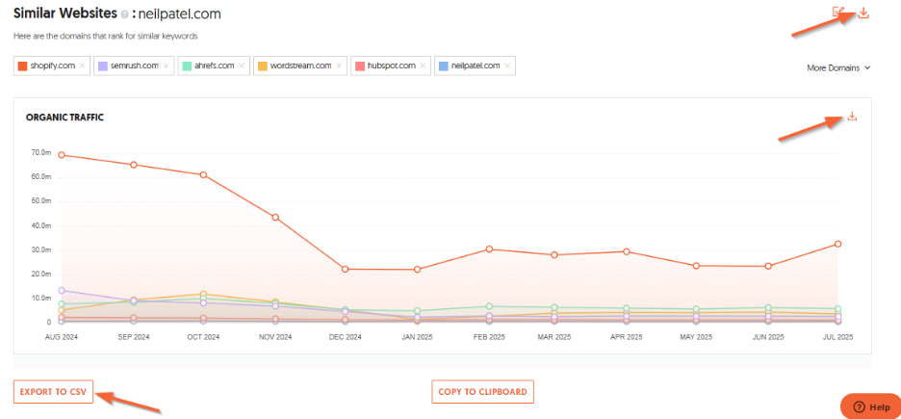Screen dimensions: 901x419
Task: Open the Help widget
Action: click(x=871, y=406)
